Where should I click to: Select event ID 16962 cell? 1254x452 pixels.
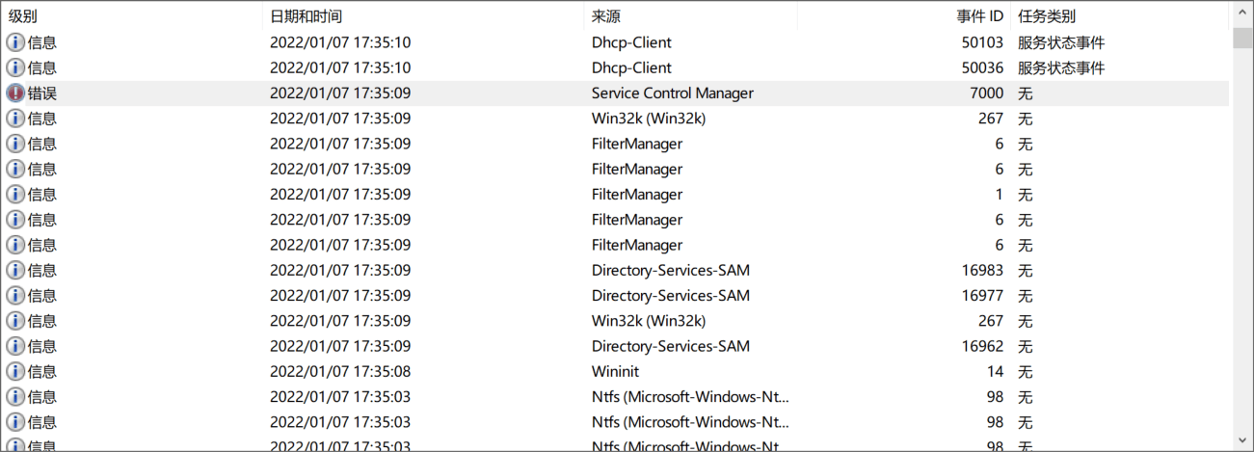tap(982, 346)
